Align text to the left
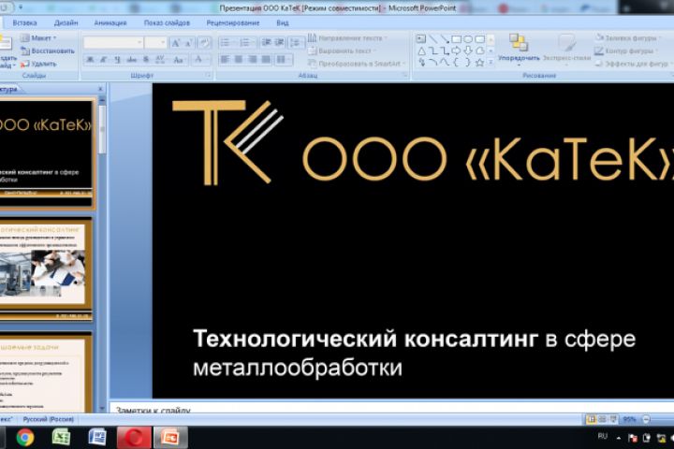The height and width of the screenshot is (449, 674). click(225, 59)
